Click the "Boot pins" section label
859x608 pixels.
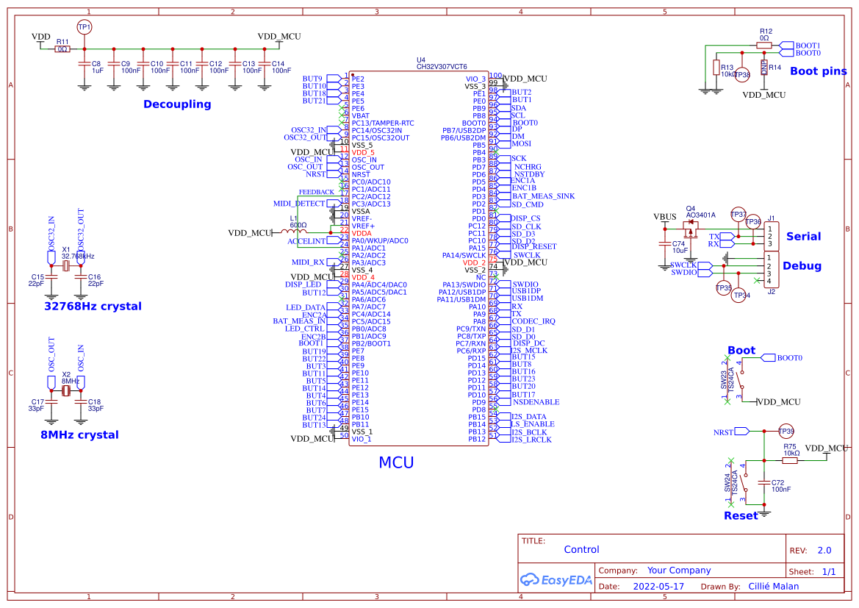coord(818,71)
